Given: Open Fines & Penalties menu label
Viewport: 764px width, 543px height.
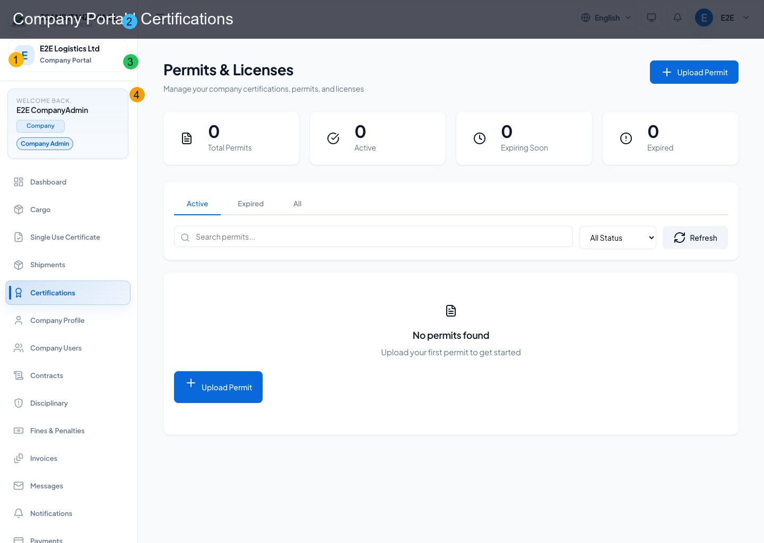Looking at the screenshot, I should (x=57, y=431).
